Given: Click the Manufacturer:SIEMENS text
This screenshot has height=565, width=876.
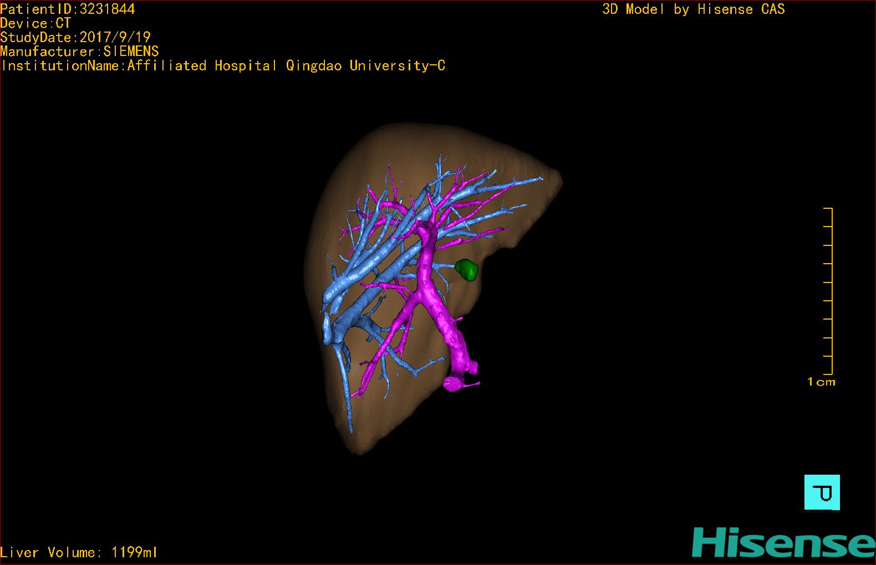Looking at the screenshot, I should click(79, 52).
